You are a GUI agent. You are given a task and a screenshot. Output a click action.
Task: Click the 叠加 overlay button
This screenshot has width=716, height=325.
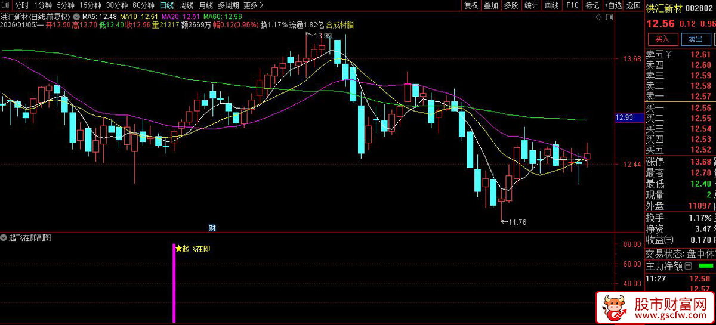tap(490, 5)
